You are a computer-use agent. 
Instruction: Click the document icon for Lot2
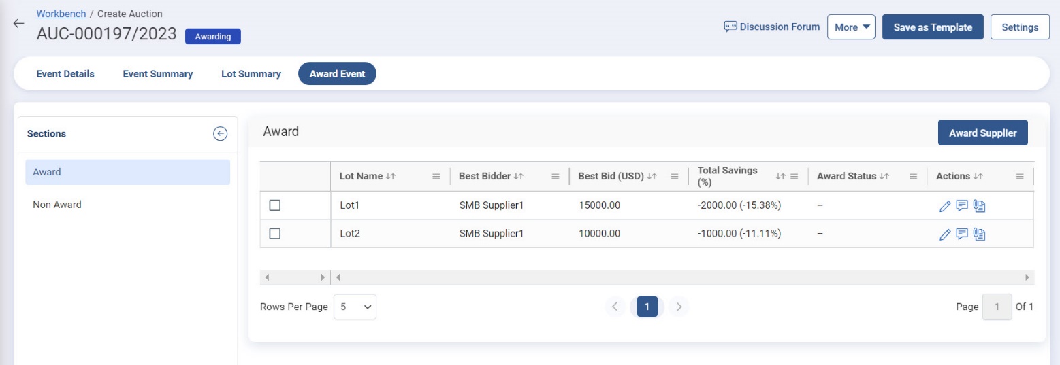pyautogui.click(x=980, y=234)
